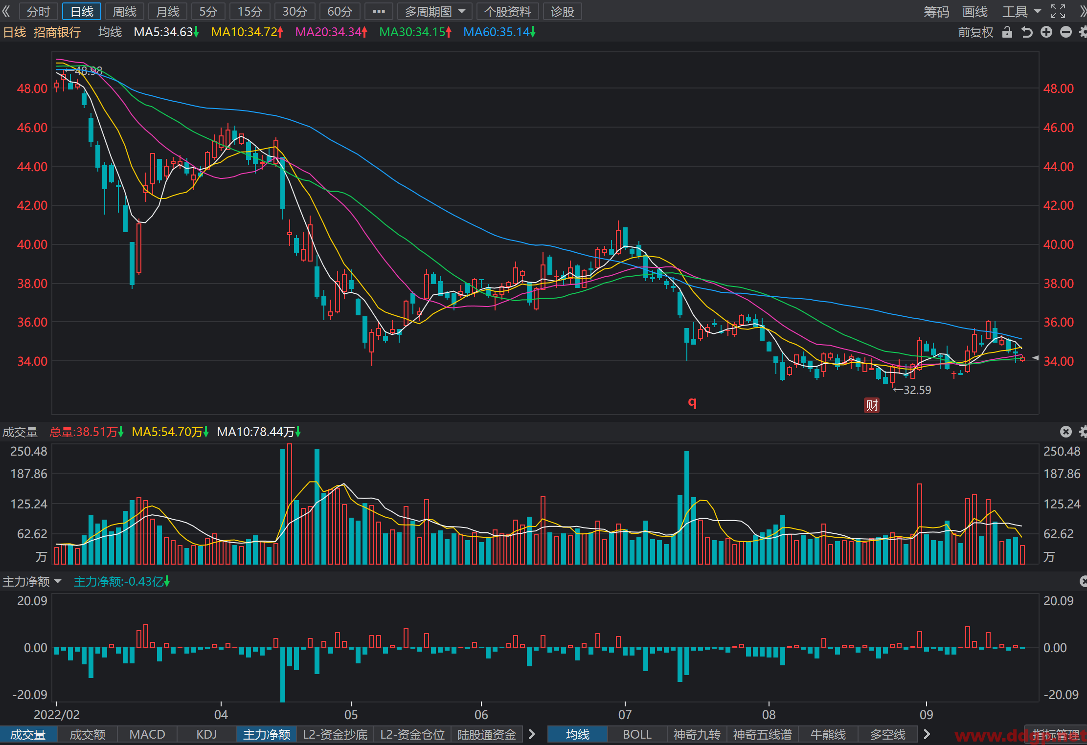The height and width of the screenshot is (745, 1087).
Task: Select the 15分 minute period
Action: (250, 11)
